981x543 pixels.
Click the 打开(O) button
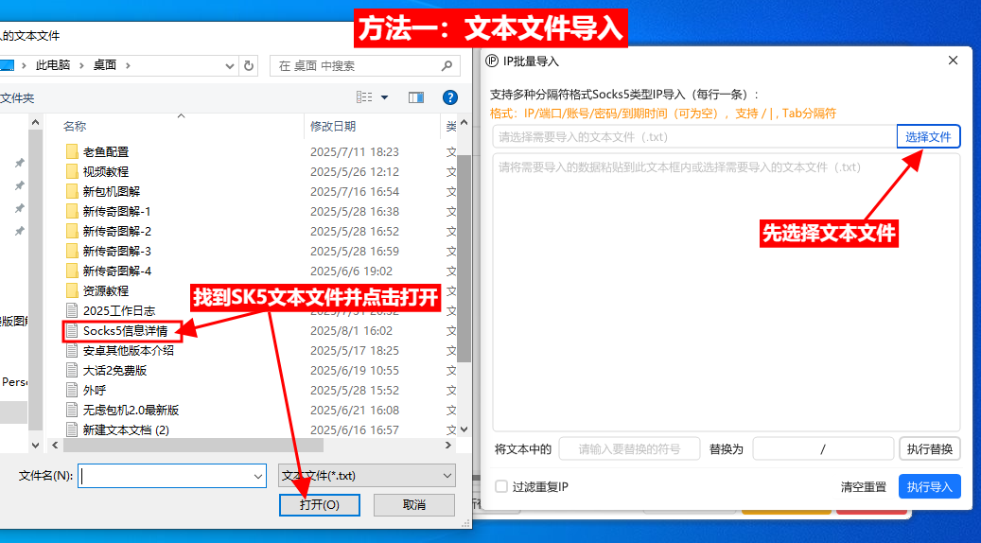[x=320, y=505]
